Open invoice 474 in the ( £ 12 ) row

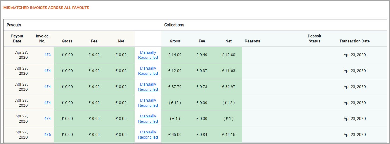click(x=47, y=103)
